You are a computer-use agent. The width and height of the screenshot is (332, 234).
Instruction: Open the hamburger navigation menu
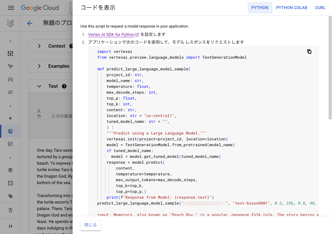(11, 8)
